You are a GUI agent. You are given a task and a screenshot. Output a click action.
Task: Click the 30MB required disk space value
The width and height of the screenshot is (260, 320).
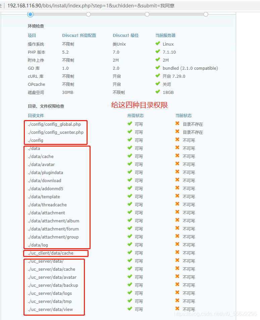tap(68, 93)
